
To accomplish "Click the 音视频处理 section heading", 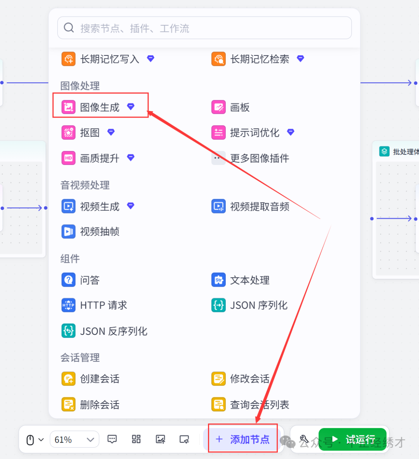I will click(85, 185).
